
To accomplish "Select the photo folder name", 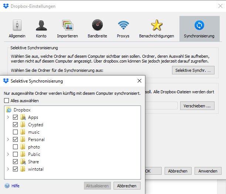I will [34, 147].
